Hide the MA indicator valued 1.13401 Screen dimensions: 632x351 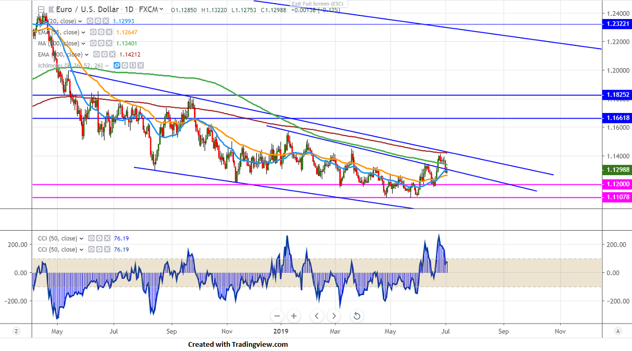pos(93,43)
